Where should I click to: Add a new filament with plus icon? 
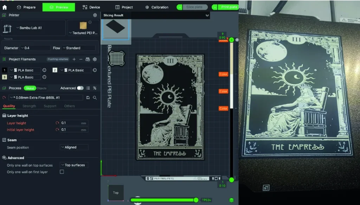tap(74, 59)
